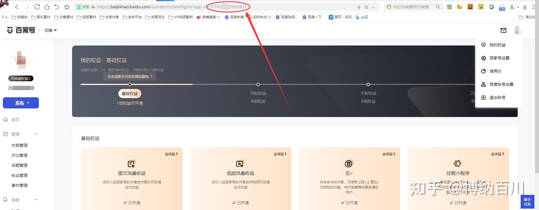Screen dimensions: 539x210
Task: Open the 音乐素材 bookmark folder
Action: pyautogui.click(x=41, y=17)
